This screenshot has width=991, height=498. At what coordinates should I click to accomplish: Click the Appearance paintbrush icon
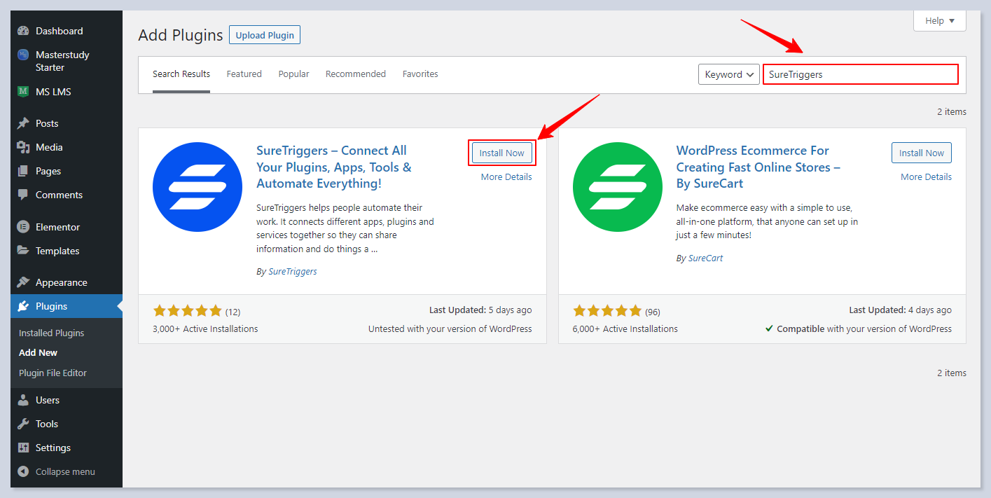(23, 282)
